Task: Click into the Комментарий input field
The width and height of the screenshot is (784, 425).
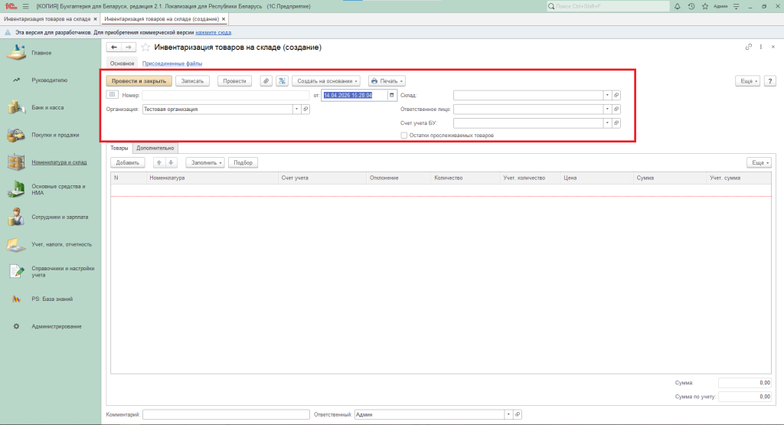Action: 225,414
